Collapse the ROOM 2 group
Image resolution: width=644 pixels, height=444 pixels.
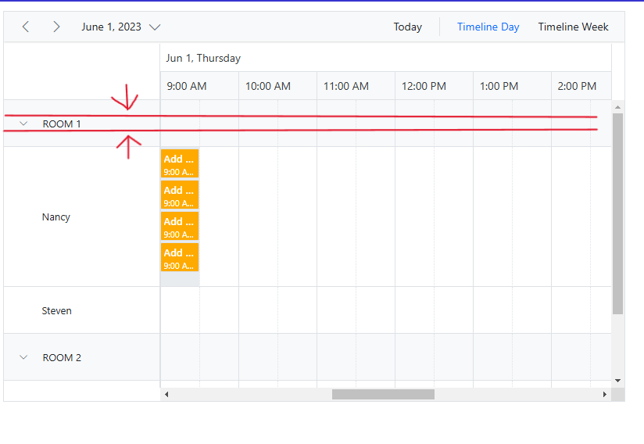coord(23,357)
